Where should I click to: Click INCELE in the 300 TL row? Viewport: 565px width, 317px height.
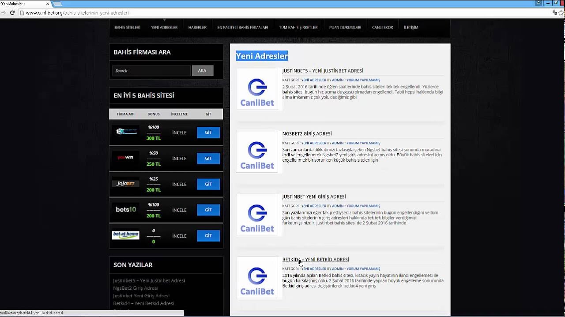pos(179,133)
